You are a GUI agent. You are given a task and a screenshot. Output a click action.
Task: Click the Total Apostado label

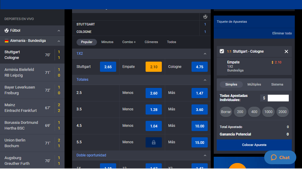[x=231, y=127]
